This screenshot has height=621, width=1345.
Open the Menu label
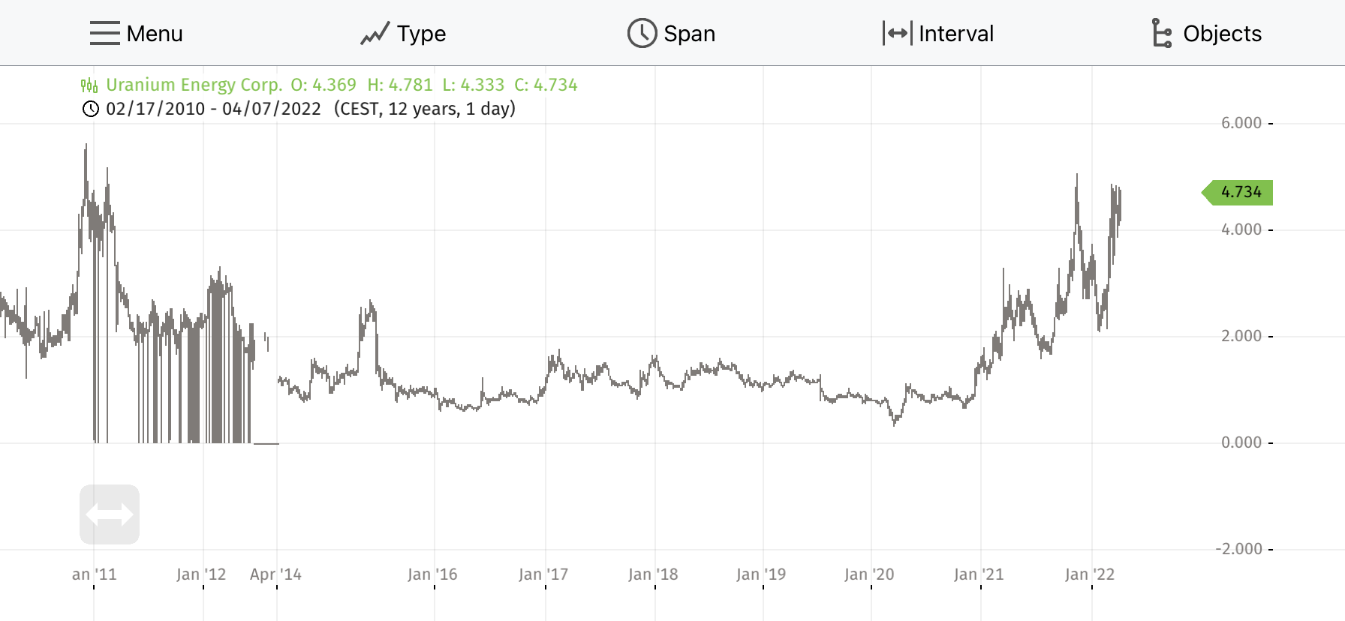click(155, 34)
